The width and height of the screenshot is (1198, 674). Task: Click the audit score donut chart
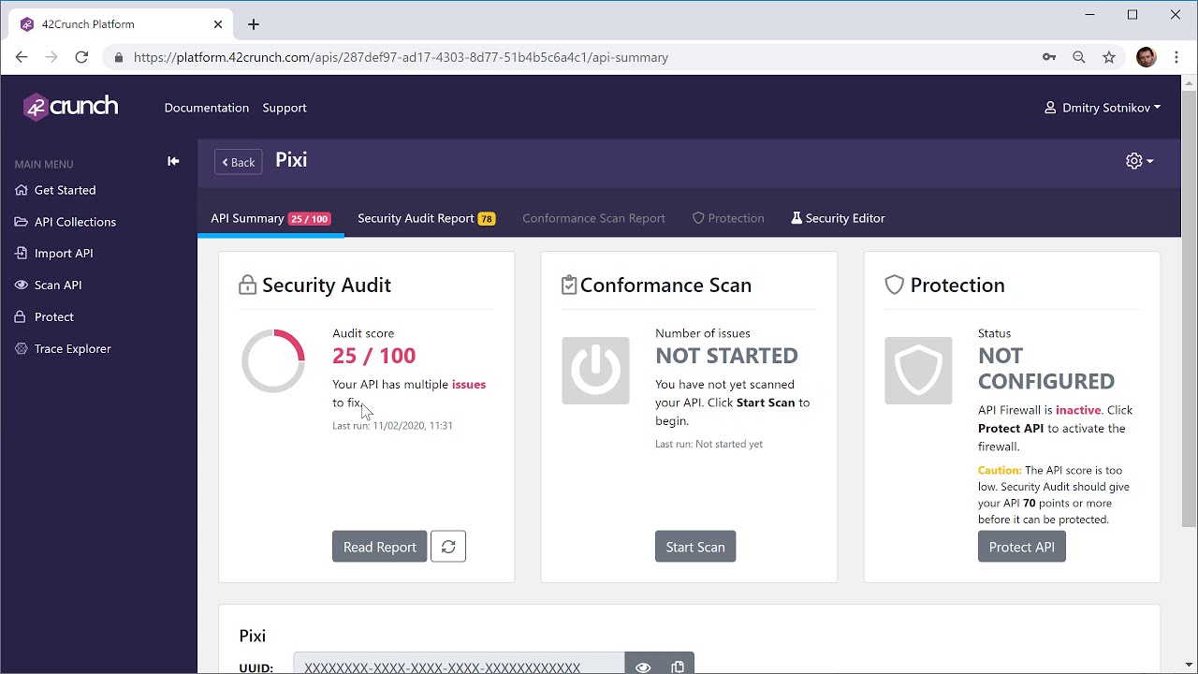click(273, 360)
